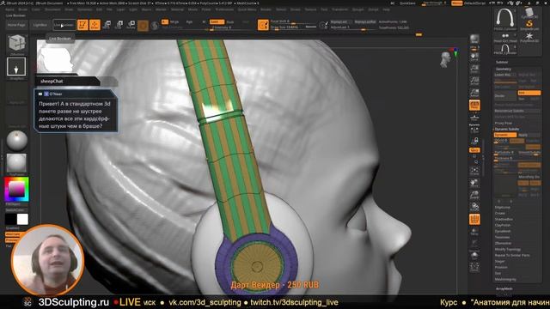Screen dimensions: 550x309
Task: Open the current brush thumbnail picker
Action: (16, 44)
